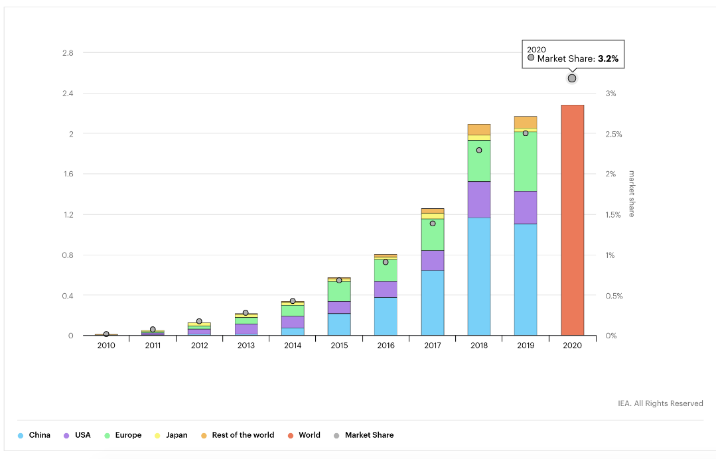This screenshot has width=716, height=467.
Task: Toggle Market Share legend entry
Action: tap(364, 435)
